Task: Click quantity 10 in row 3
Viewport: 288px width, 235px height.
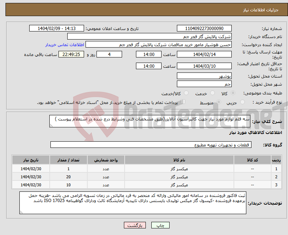Action: click(68, 185)
